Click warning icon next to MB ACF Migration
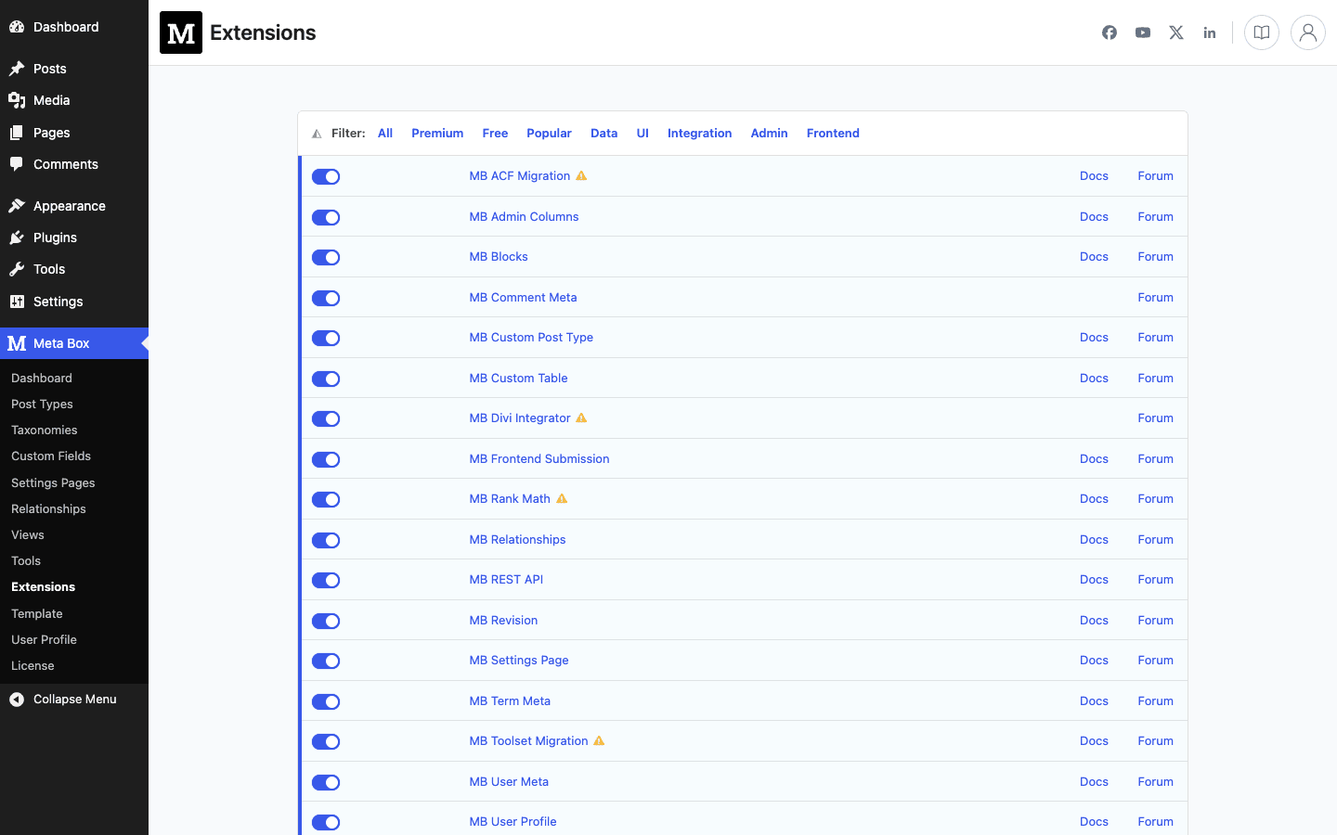The image size is (1337, 835). (581, 175)
